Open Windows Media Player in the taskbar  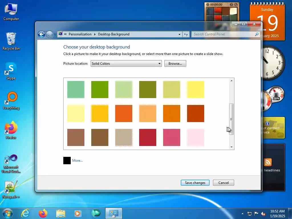point(78,214)
